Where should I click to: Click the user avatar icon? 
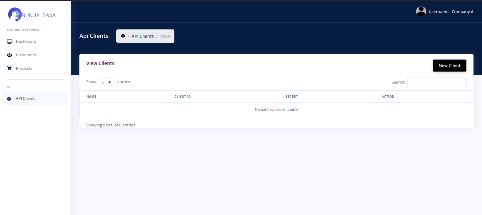421,12
